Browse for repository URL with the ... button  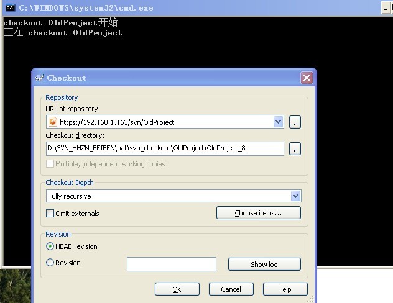pos(295,122)
